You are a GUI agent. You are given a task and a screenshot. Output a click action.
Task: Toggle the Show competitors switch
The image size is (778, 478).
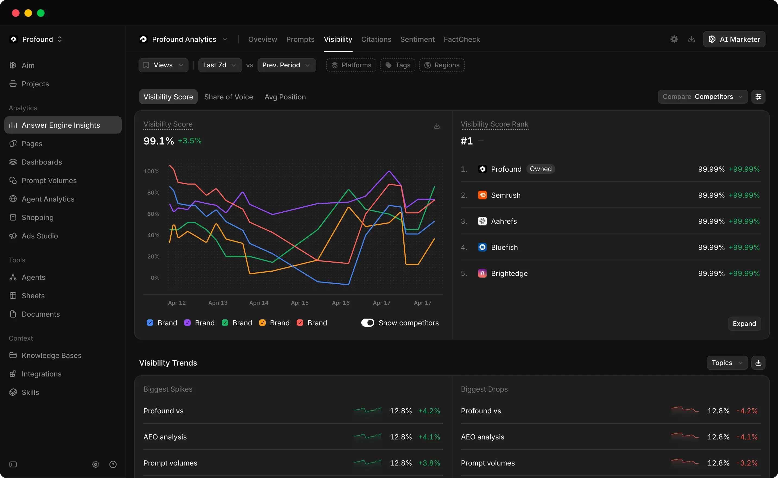(368, 323)
